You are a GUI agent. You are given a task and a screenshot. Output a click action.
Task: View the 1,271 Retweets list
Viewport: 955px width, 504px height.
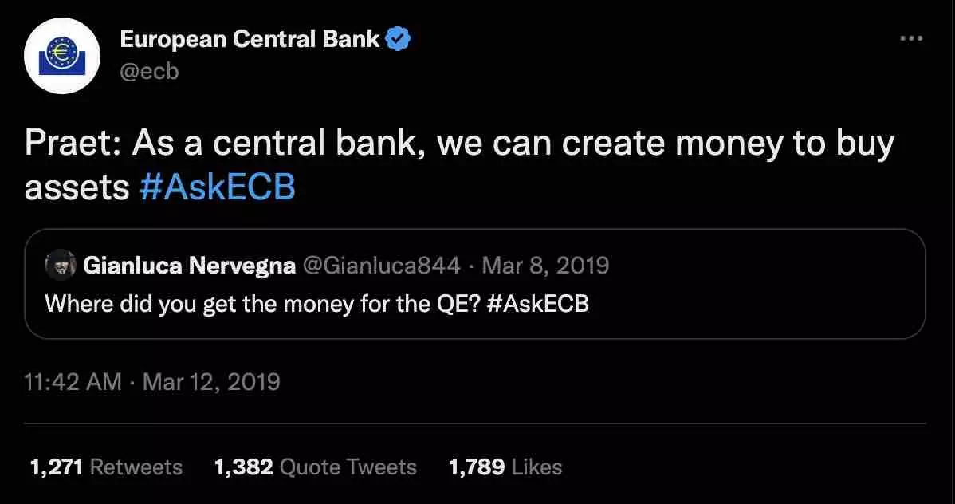105,467
